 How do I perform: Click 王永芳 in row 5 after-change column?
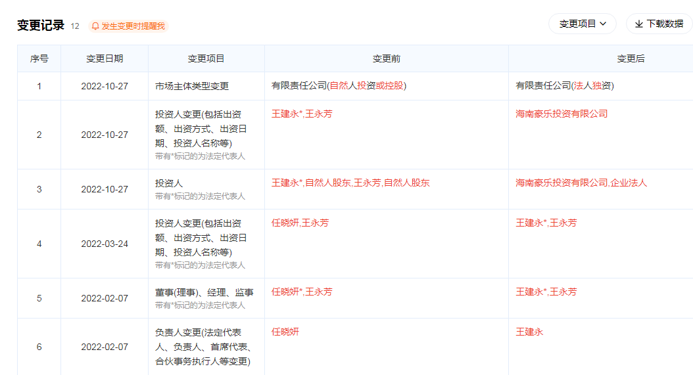pyautogui.click(x=563, y=292)
